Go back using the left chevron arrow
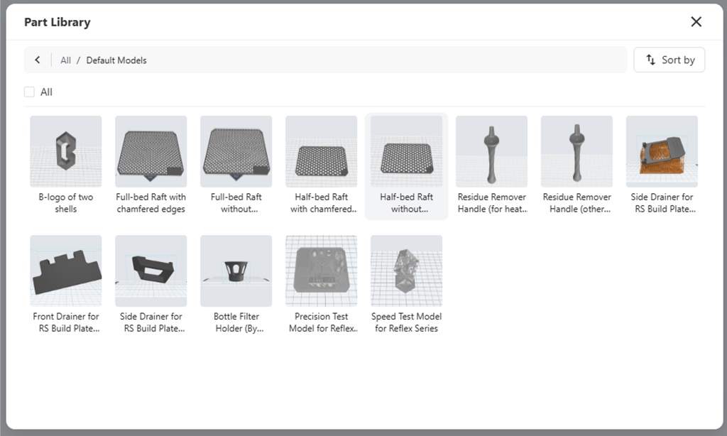The width and height of the screenshot is (727, 436). pyautogui.click(x=38, y=60)
